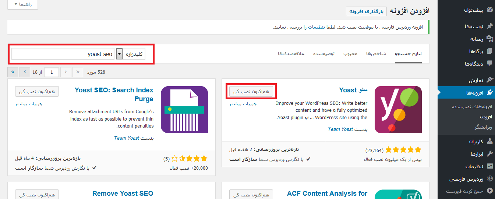This screenshot has width=495, height=199.
Task: Click the ACF Content Analysis plugin thumbnail
Action: [x=398, y=195]
